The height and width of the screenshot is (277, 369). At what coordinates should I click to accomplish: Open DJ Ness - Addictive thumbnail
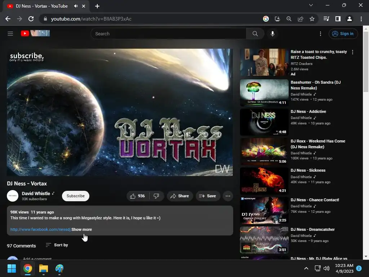[264, 122]
